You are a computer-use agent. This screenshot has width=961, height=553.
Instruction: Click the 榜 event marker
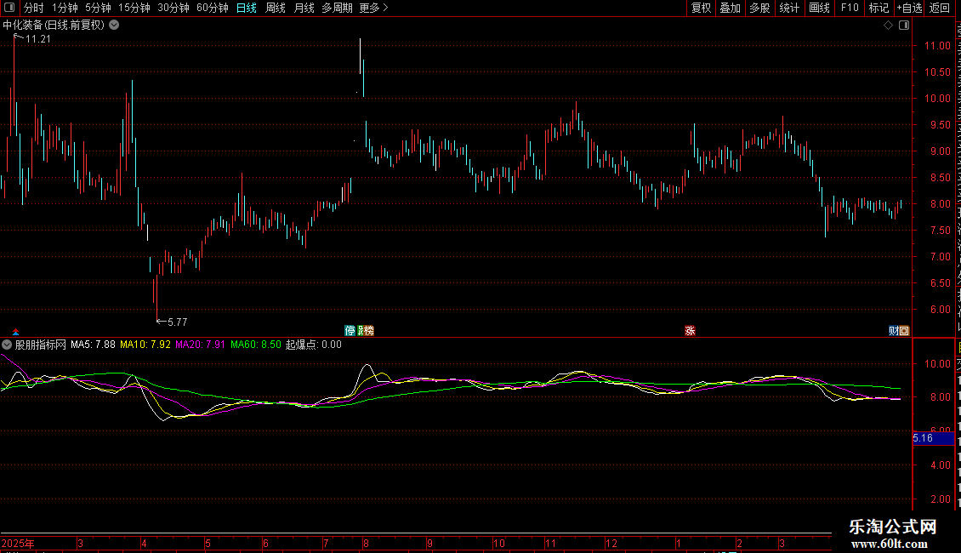[368, 330]
